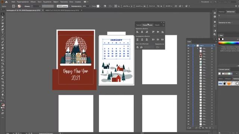Click target circle of second sublayer row
The image size is (239, 134).
pyautogui.click(x=212, y=51)
